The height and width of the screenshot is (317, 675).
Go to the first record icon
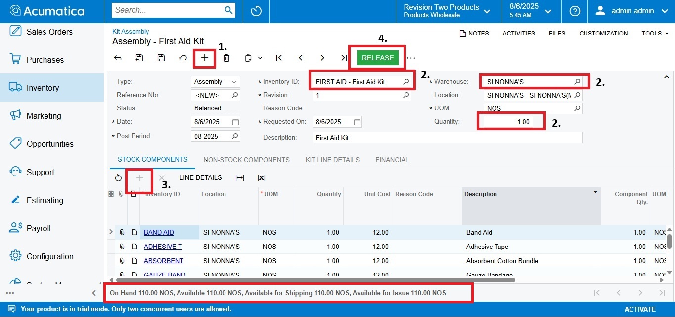279,58
